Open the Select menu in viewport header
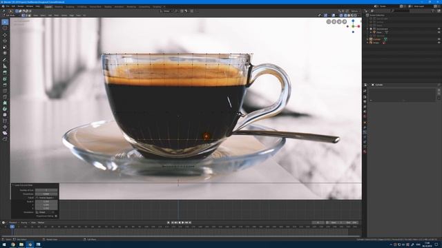 43,15
